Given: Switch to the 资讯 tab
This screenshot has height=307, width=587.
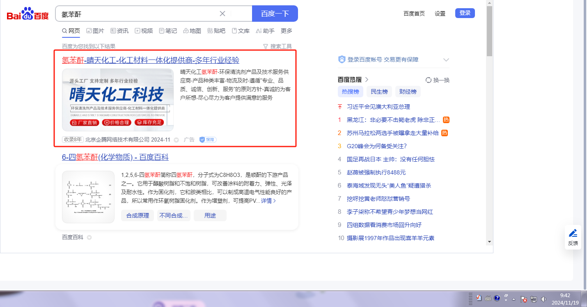Looking at the screenshot, I should 119,31.
